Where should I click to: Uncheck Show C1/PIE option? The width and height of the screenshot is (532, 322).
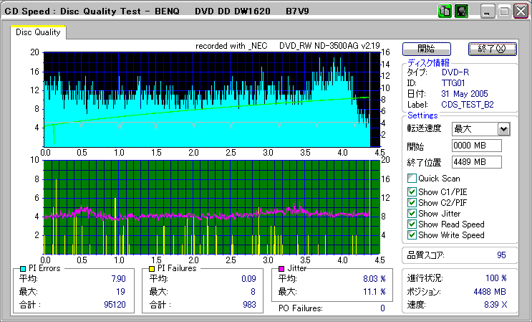412,191
